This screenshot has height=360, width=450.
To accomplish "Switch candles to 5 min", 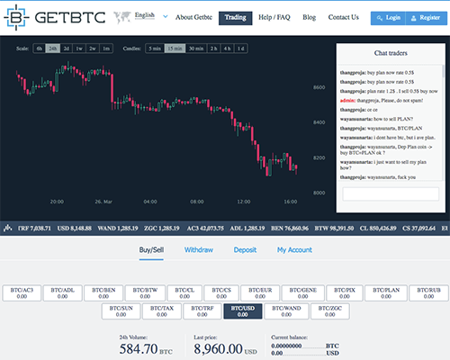I will coord(155,49).
